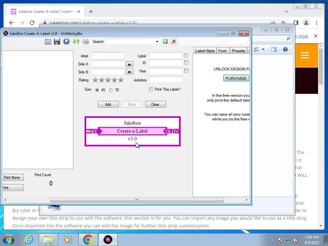Open the Windows Start menu
Image resolution: width=328 pixels, height=246 pixels.
[9, 240]
